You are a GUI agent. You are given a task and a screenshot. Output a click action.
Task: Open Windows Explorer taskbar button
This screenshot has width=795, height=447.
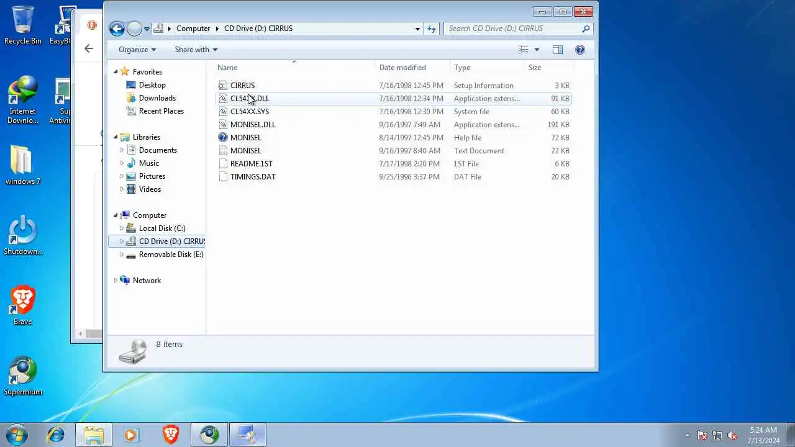click(x=94, y=435)
